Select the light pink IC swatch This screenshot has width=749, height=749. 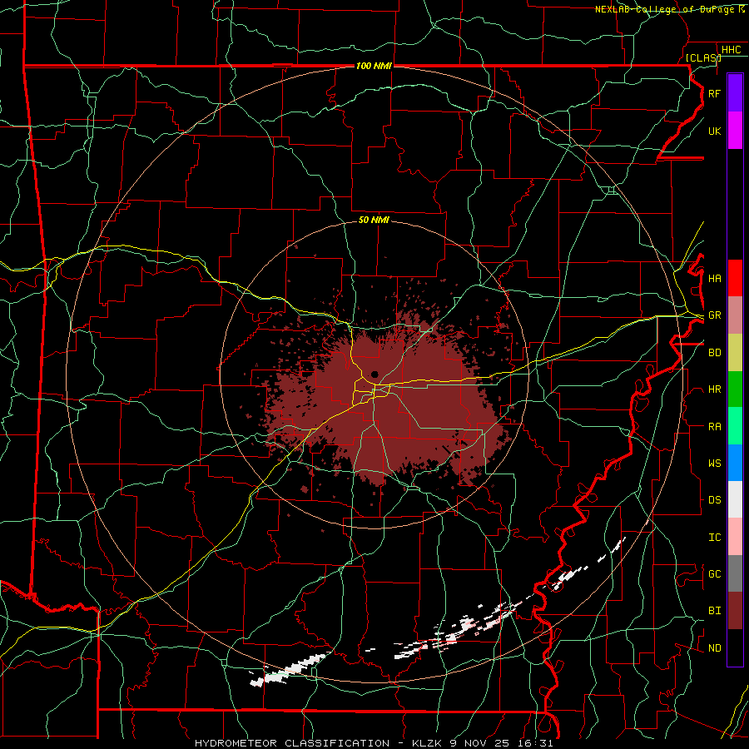[735, 537]
